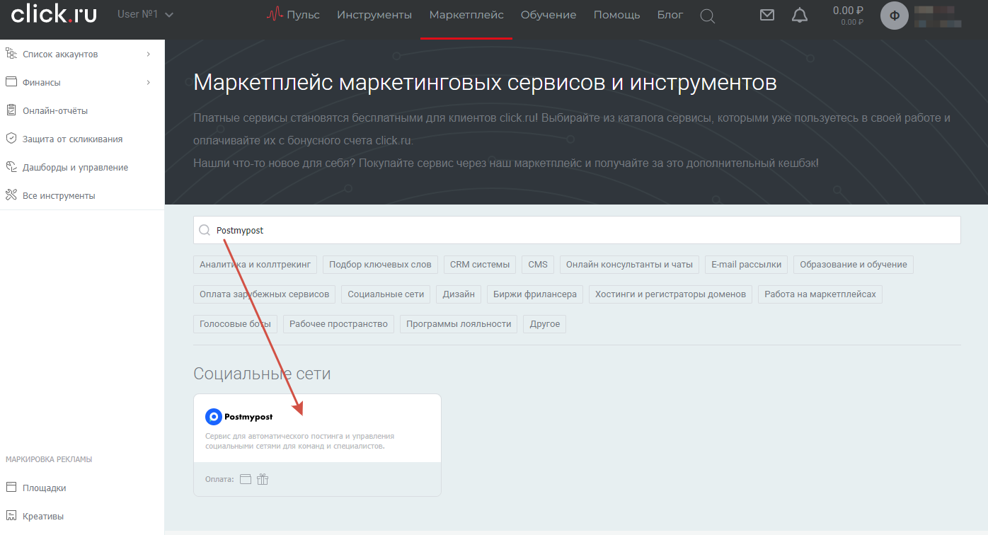Screen dimensions: 988x535
Task: Open Дашборды и управление in sidebar
Action: click(76, 167)
